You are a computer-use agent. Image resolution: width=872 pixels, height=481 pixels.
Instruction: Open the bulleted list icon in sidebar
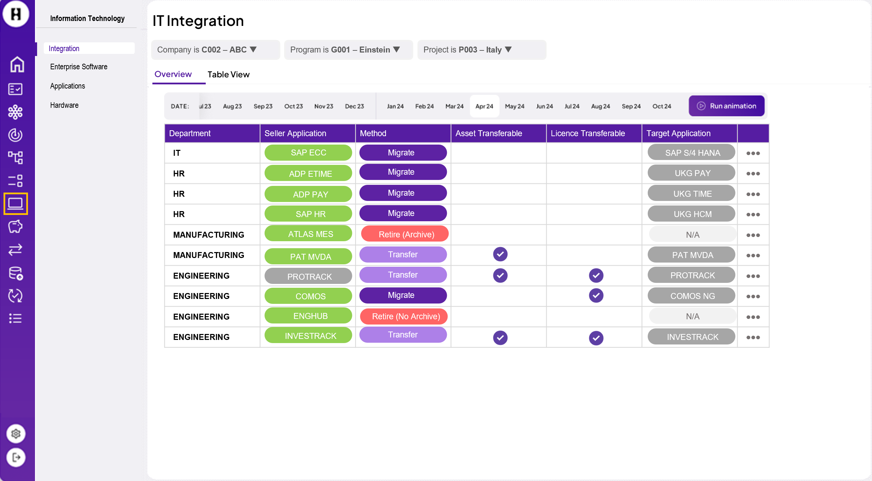[x=15, y=318]
